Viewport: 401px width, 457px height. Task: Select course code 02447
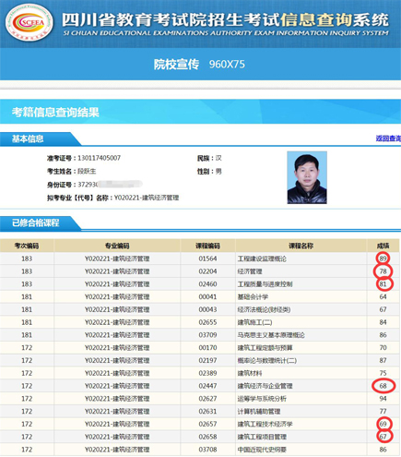[x=207, y=386]
